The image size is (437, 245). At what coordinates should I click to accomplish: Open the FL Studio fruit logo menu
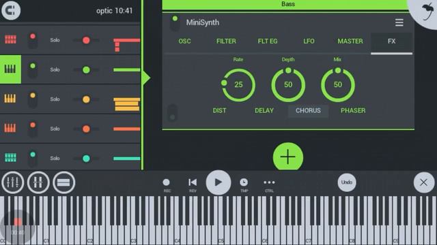[x=426, y=12]
